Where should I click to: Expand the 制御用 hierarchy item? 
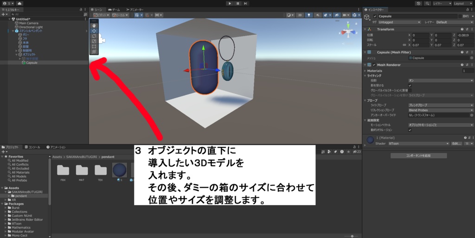pyautogui.click(x=16, y=50)
